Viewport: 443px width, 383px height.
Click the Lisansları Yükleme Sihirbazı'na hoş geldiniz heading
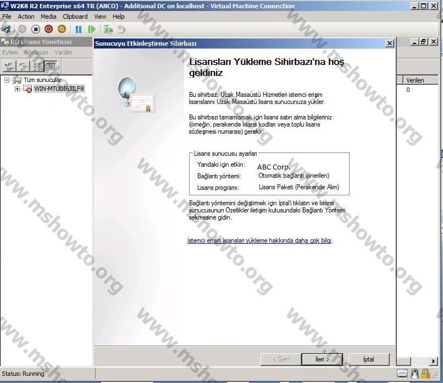267,67
